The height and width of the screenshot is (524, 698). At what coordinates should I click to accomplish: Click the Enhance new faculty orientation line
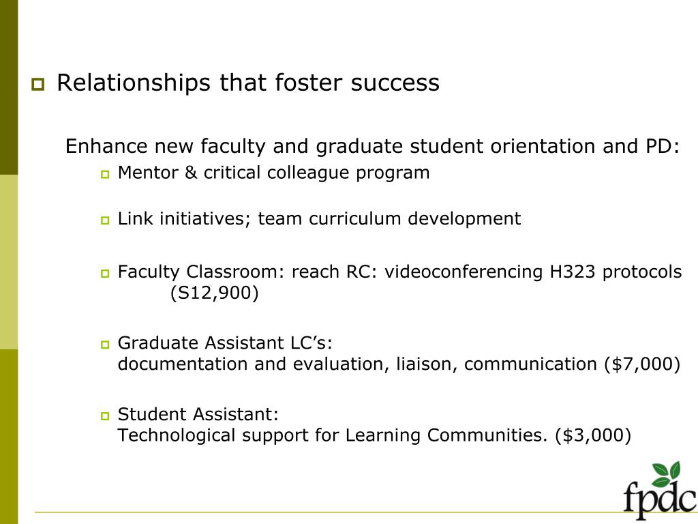pos(373,147)
